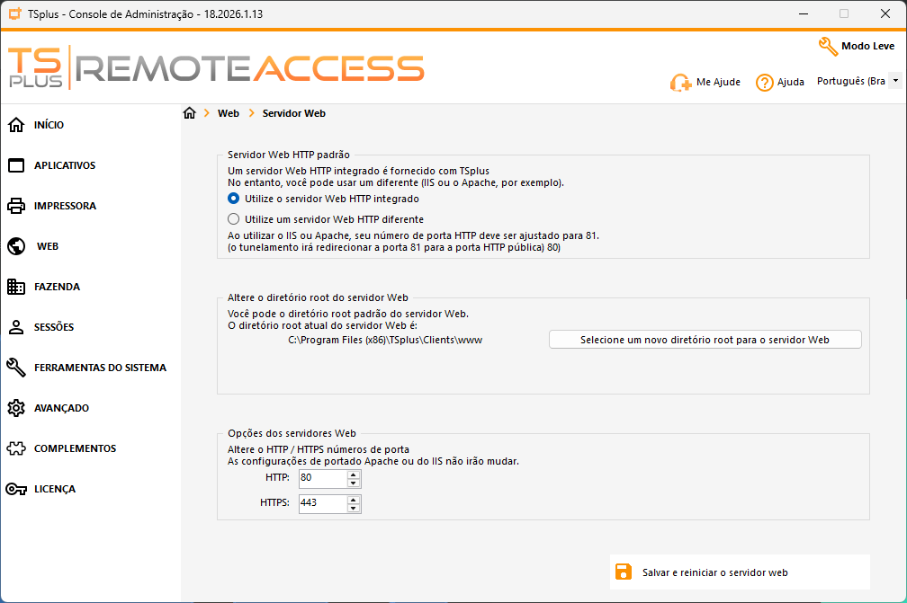Open the Português language dropdown

click(895, 81)
